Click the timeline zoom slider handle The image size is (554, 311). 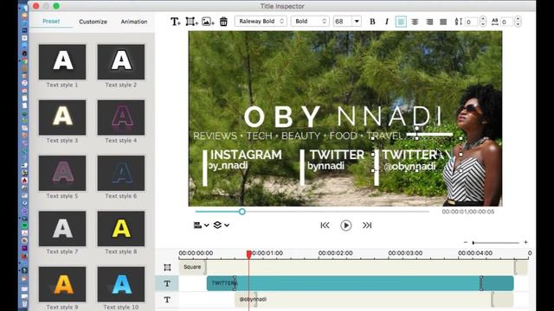(473, 243)
